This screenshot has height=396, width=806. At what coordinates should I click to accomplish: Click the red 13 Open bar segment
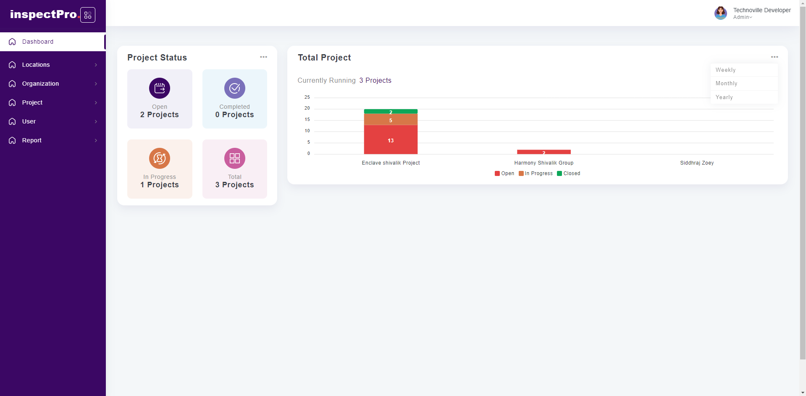pos(391,140)
